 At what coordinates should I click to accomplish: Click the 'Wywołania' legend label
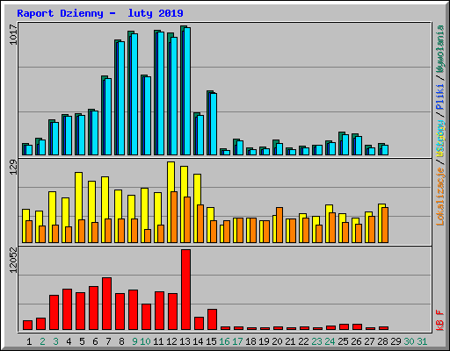click(x=440, y=48)
